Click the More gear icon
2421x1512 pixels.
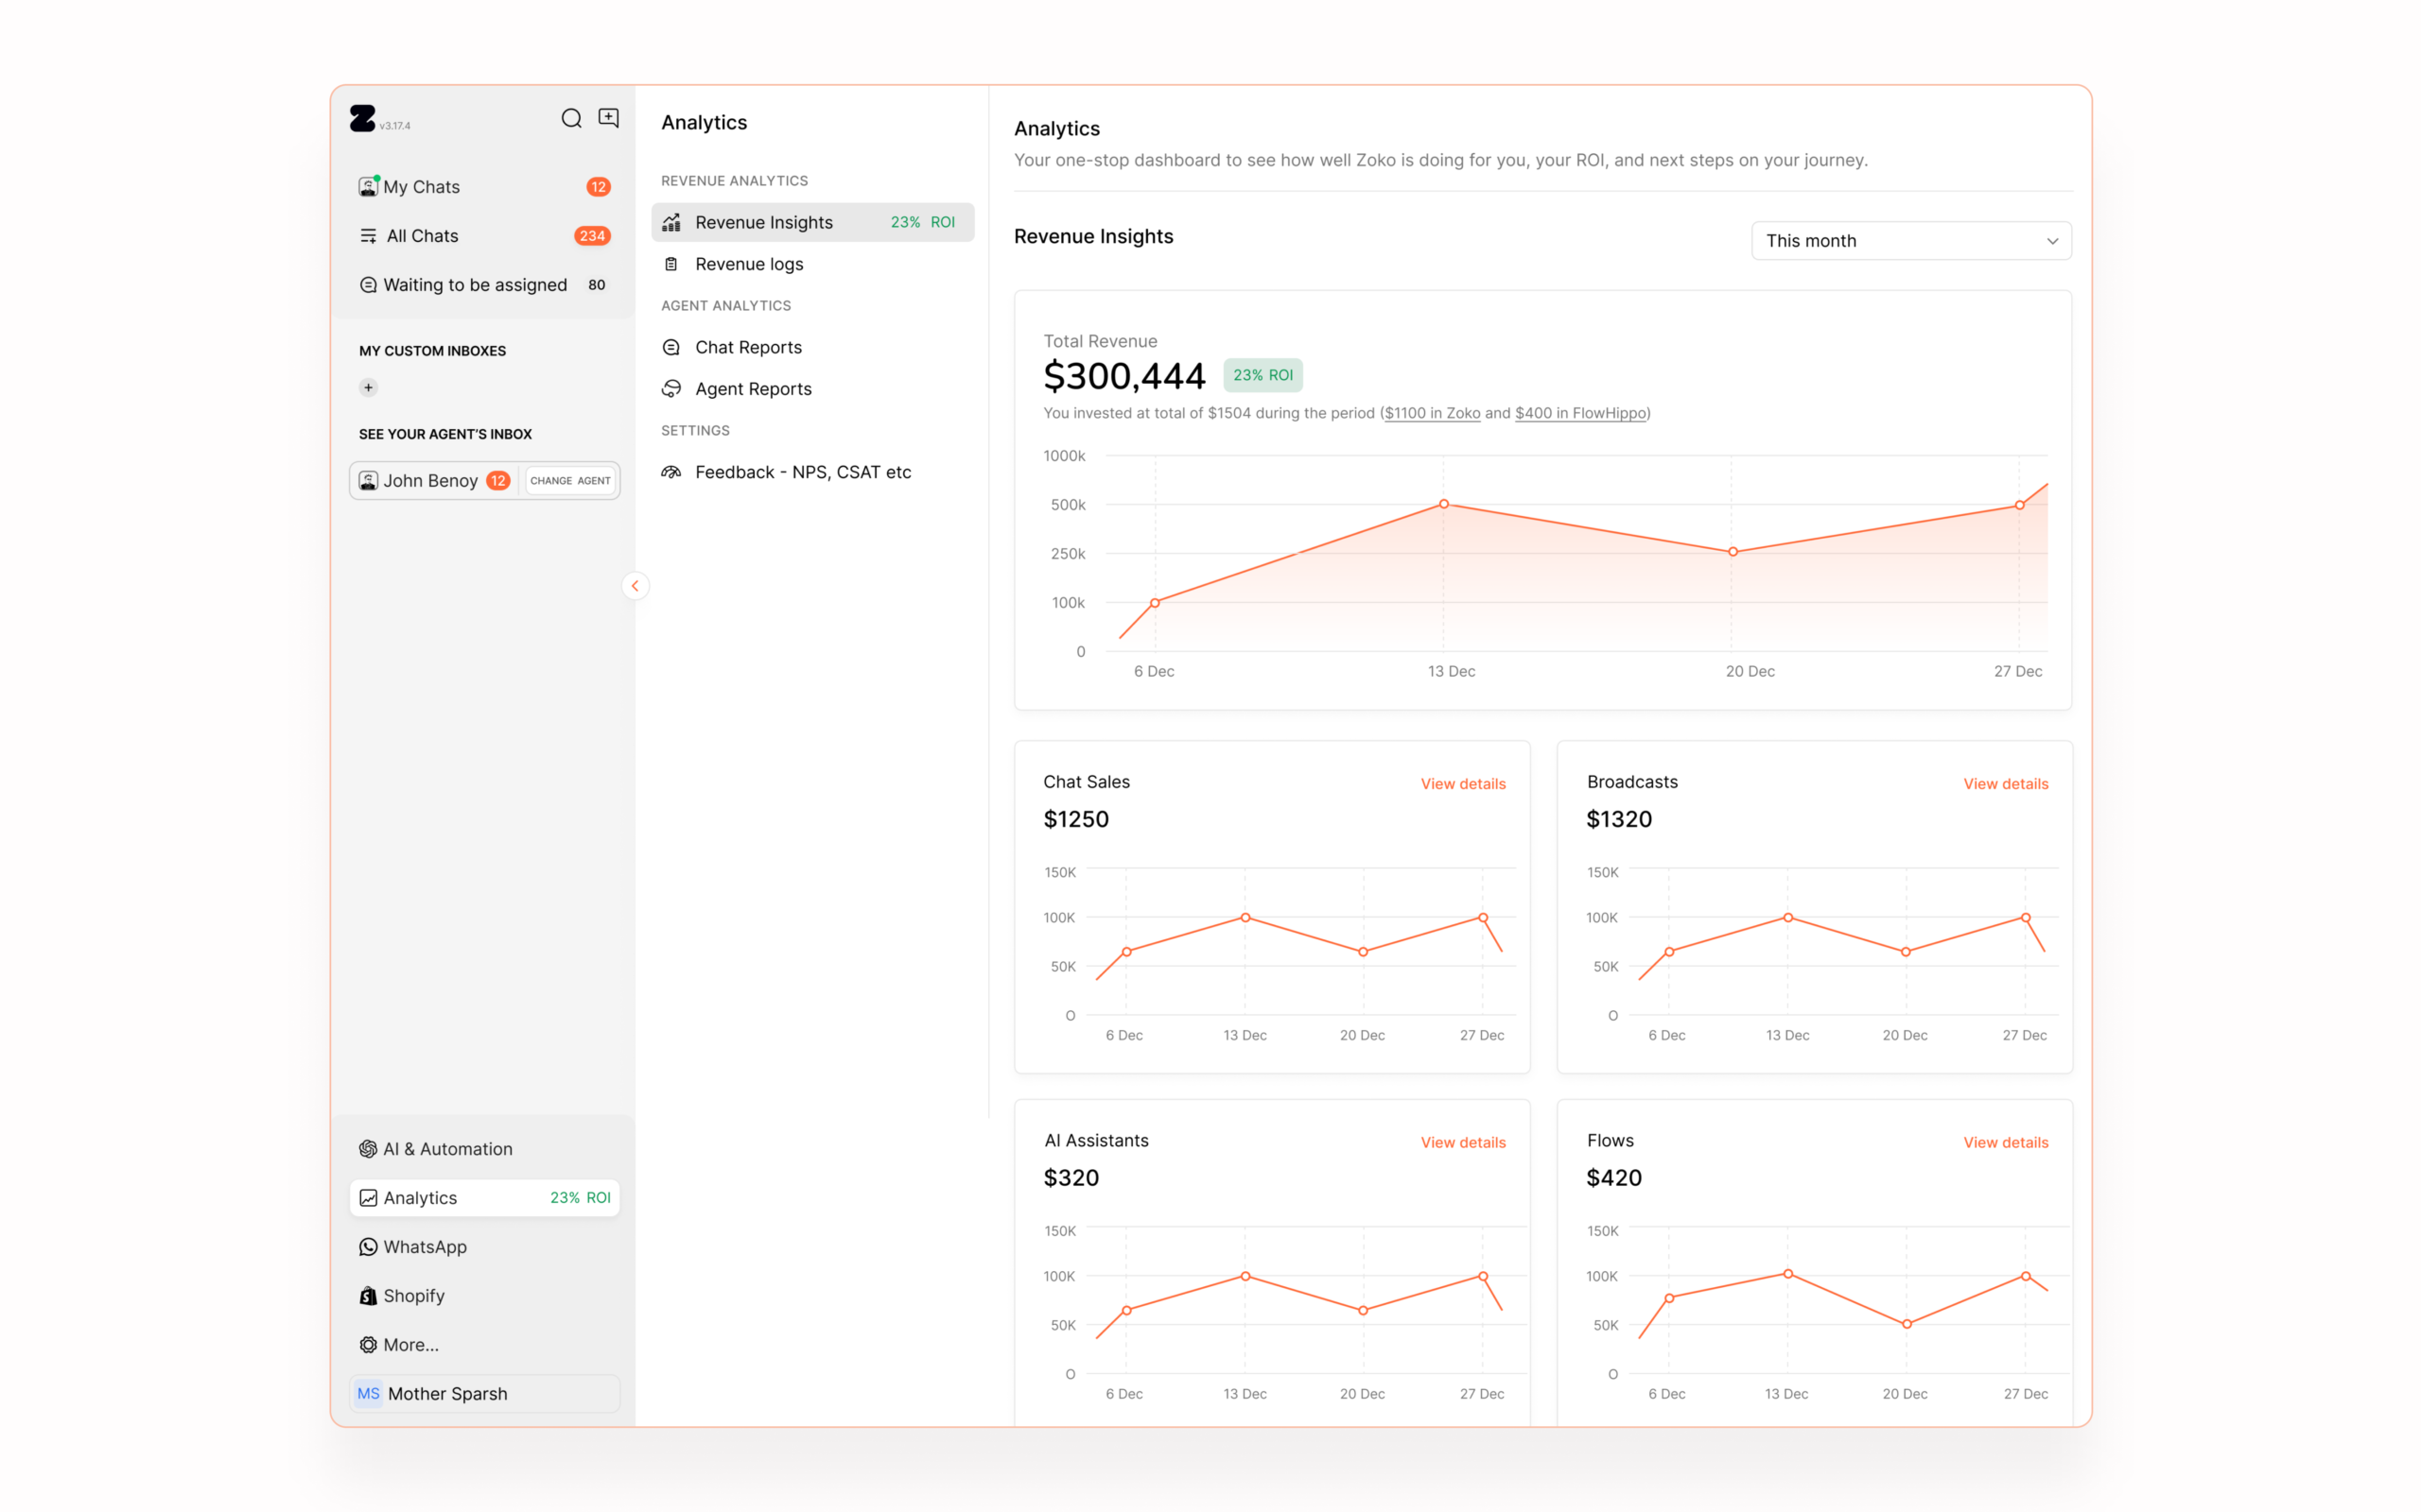pos(368,1345)
